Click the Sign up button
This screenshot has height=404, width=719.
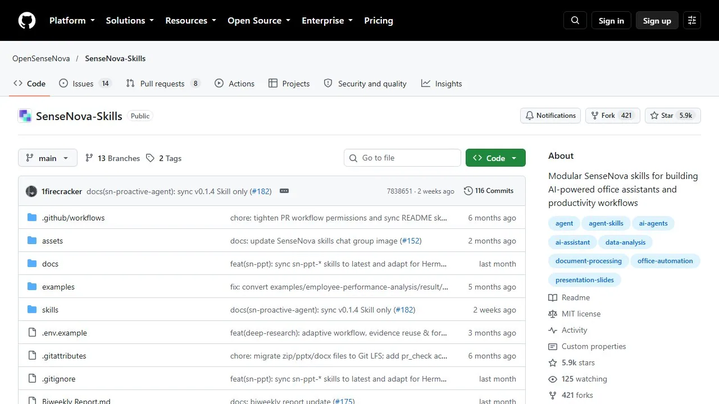tap(657, 21)
